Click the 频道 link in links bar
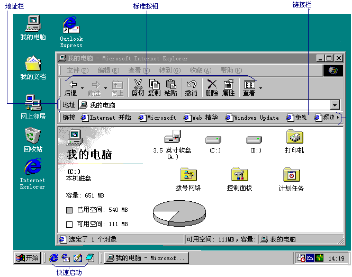The image size is (352, 277). click(324, 118)
